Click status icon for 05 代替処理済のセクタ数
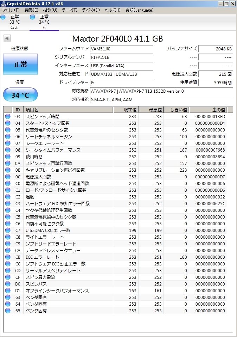Screen dimensions: 237x337 click(x=8, y=130)
